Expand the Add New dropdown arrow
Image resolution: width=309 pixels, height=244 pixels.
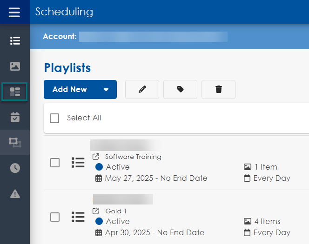click(x=106, y=90)
